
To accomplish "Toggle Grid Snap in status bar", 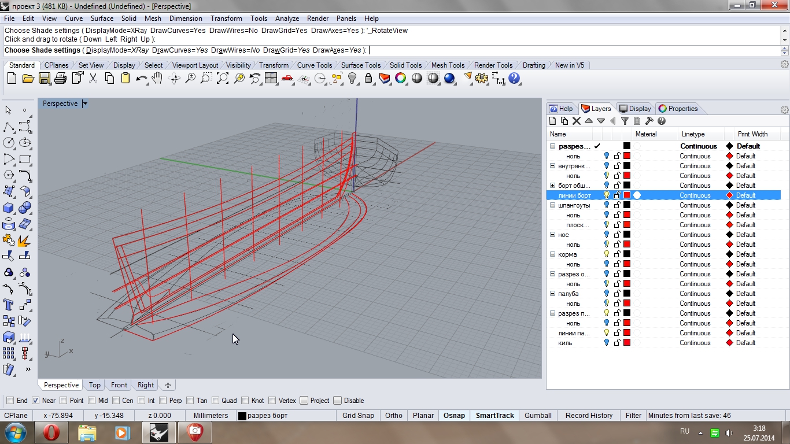I will click(x=358, y=416).
